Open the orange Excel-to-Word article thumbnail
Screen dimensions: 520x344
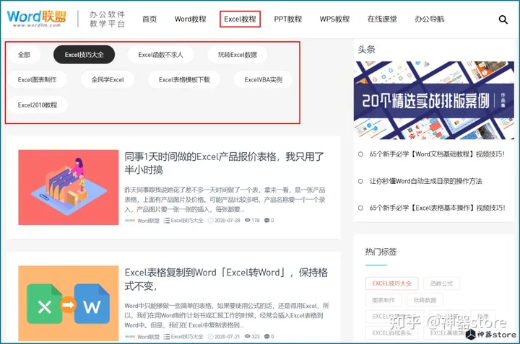(69, 304)
